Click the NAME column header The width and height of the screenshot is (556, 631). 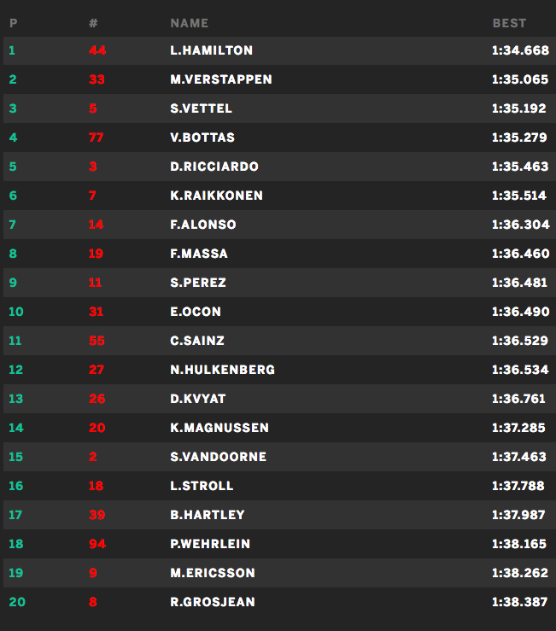pyautogui.click(x=189, y=23)
